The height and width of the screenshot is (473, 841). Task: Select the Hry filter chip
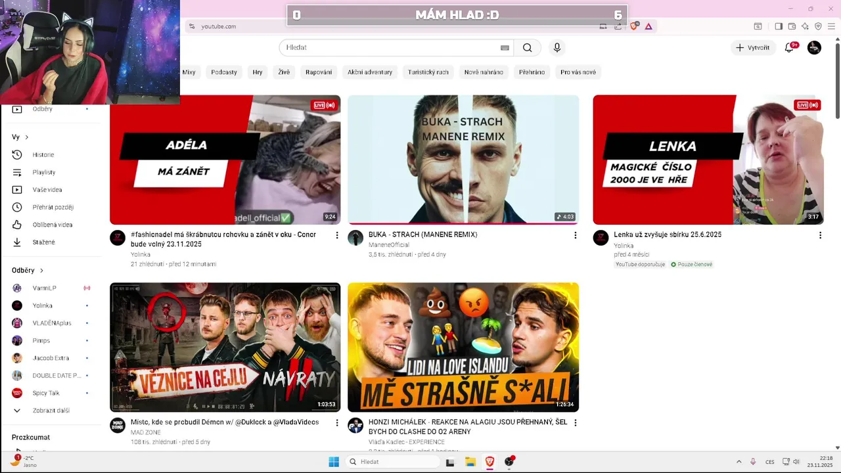258,72
